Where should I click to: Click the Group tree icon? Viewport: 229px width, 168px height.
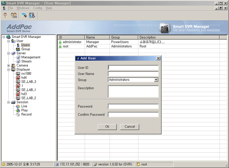click(18, 49)
